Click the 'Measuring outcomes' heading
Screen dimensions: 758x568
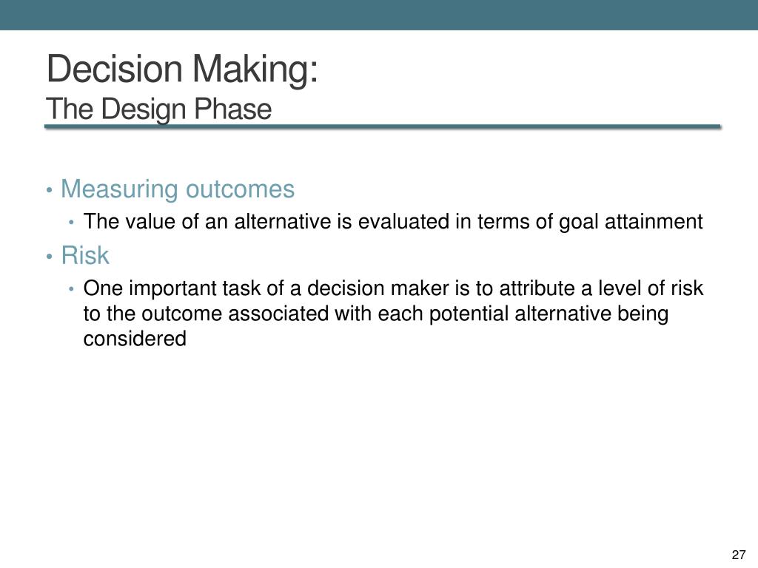click(x=178, y=189)
